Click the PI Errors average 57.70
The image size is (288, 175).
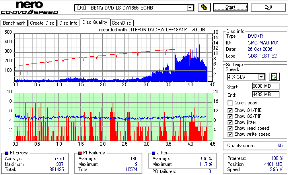[58, 159]
